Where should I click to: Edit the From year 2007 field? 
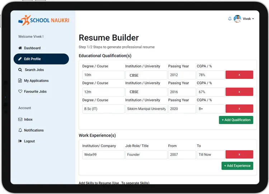tap(182, 155)
